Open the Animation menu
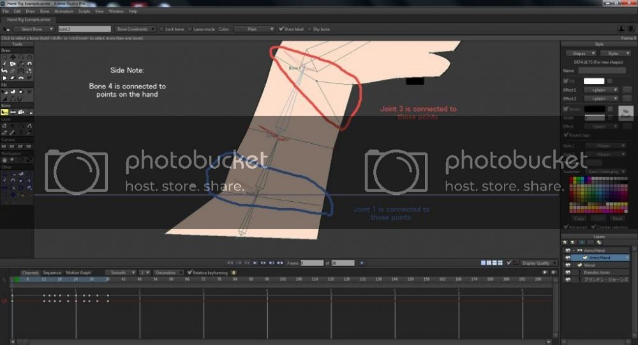Image resolution: width=638 pixels, height=345 pixels. coord(64,11)
